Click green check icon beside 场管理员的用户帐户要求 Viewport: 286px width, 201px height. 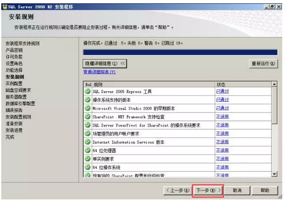(88, 133)
